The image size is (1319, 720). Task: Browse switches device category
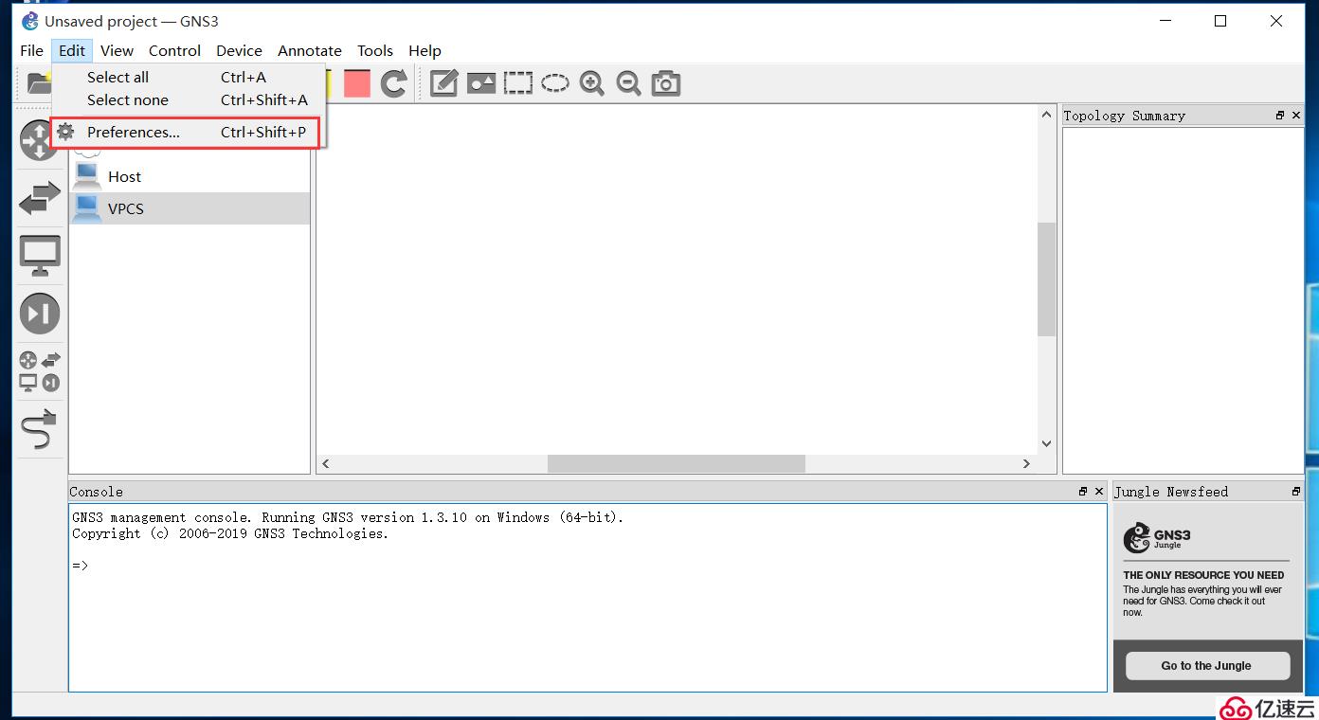pos(40,198)
